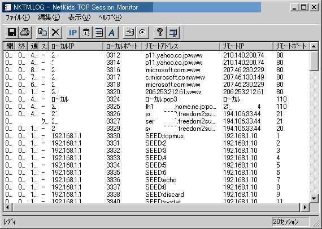Screen dimensions: 322x229
Task: Click the Delete X toolbar icon
Action: pos(56,32)
